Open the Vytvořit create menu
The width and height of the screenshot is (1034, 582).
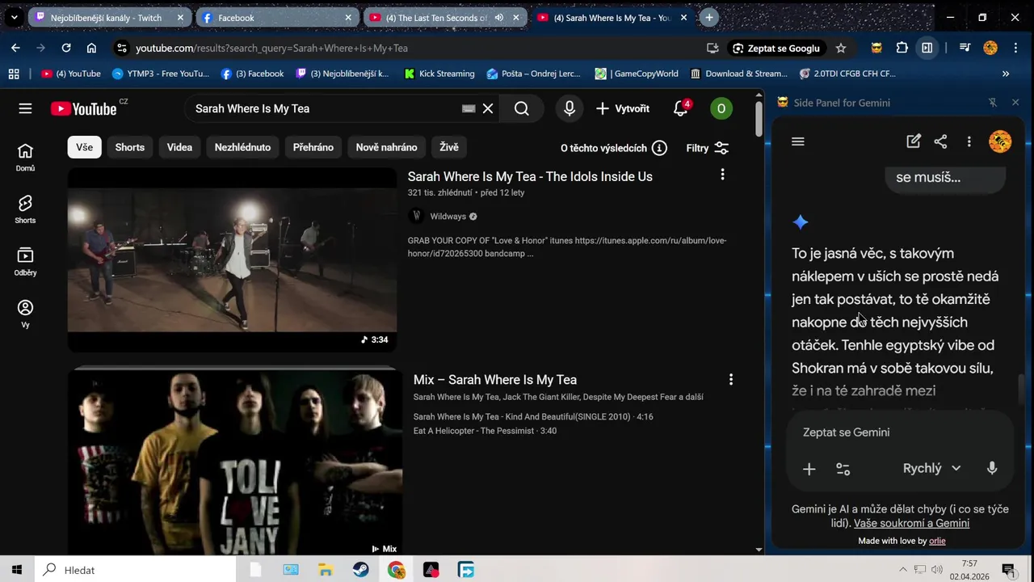(x=622, y=108)
